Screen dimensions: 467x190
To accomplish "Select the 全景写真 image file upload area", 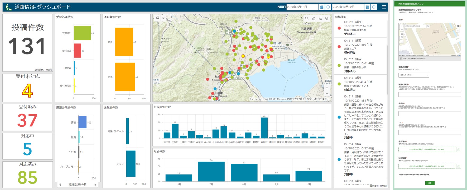I will click(x=426, y=150).
